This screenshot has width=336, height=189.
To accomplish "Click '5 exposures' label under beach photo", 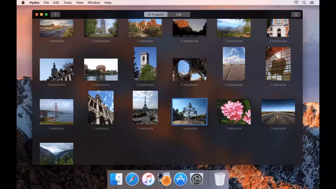I will click(234, 85).
